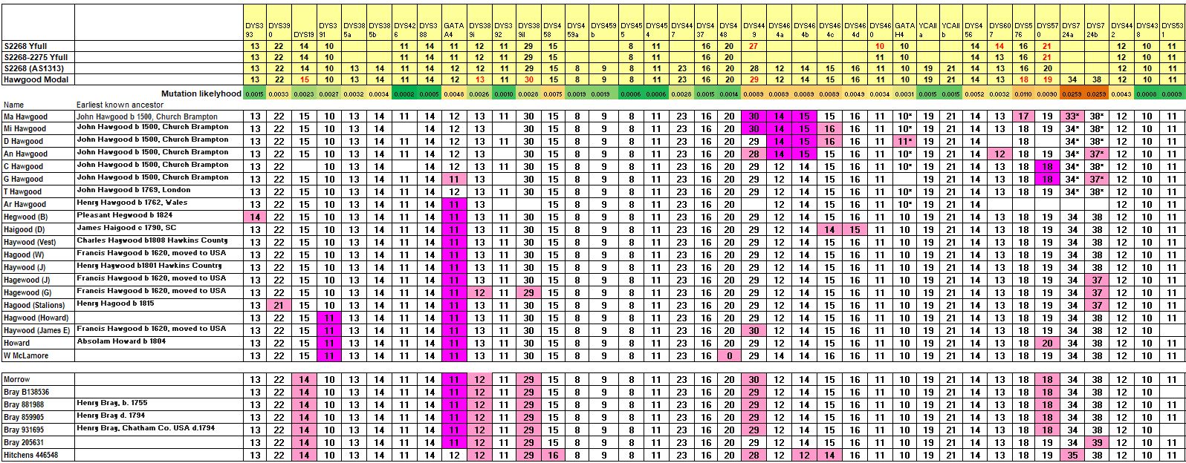Select the Mutation likelyhood label cell
The image size is (1186, 463).
coord(201,94)
